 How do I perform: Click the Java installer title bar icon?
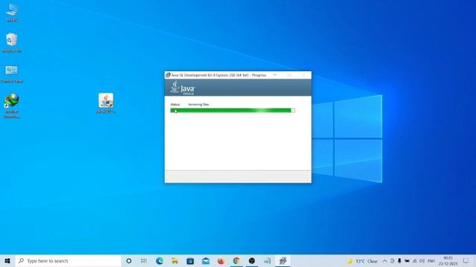(x=168, y=75)
